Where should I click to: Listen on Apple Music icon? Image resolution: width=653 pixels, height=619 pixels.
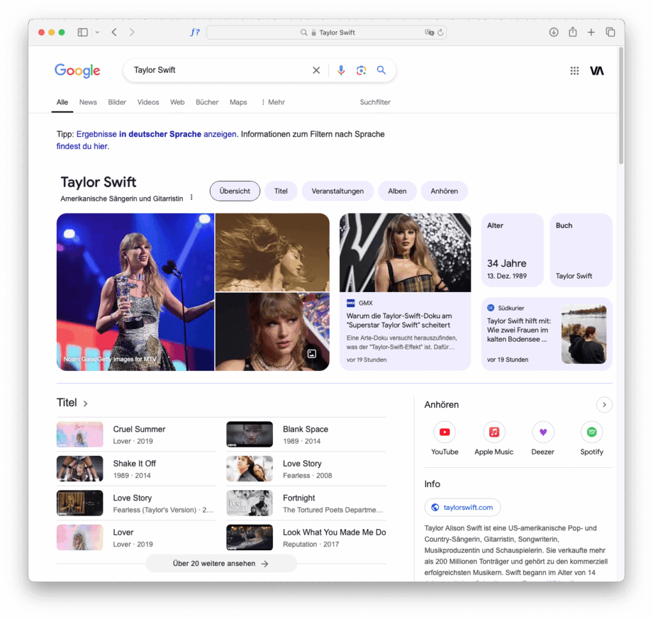point(494,432)
